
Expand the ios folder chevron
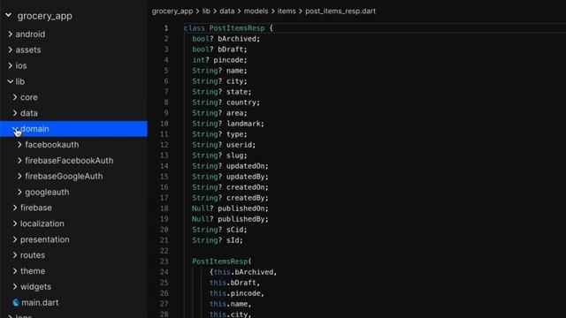(10, 65)
